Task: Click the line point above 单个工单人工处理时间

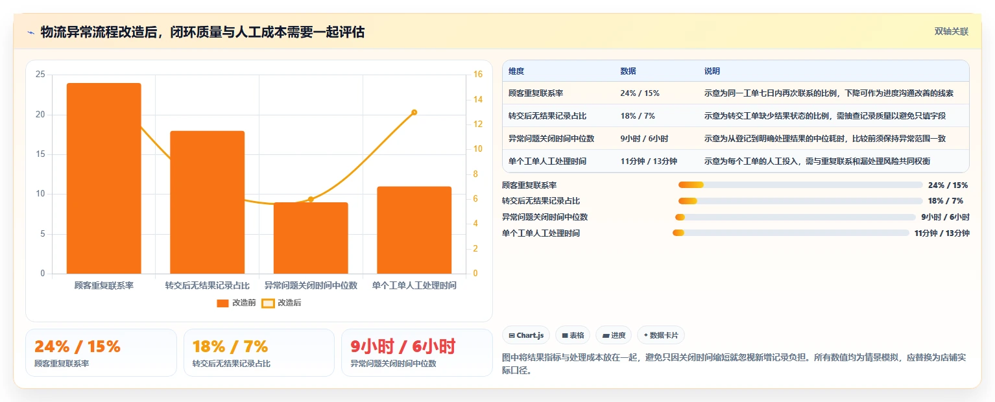Action: (x=414, y=112)
